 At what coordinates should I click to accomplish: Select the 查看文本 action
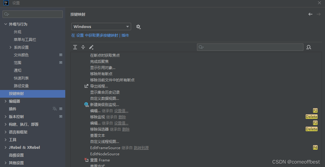point(98,136)
